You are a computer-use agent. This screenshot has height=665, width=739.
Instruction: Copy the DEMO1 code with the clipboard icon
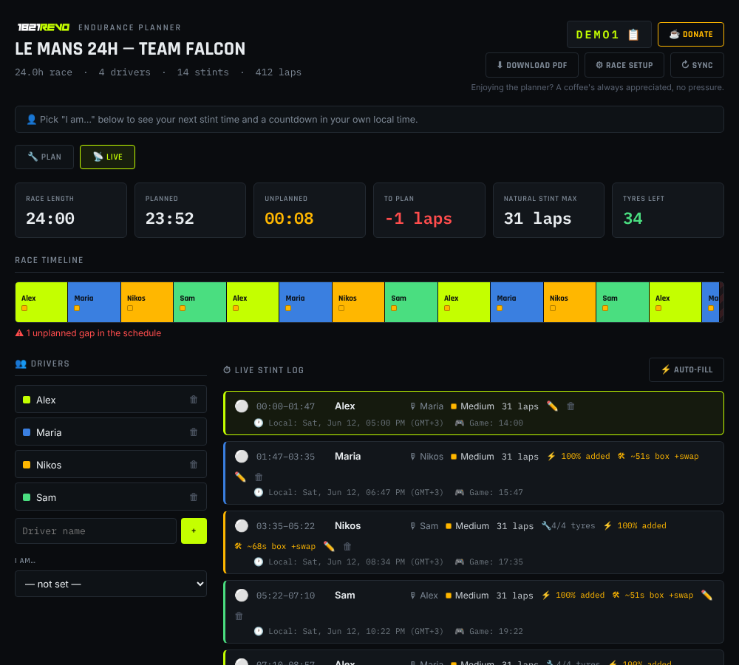coord(633,35)
